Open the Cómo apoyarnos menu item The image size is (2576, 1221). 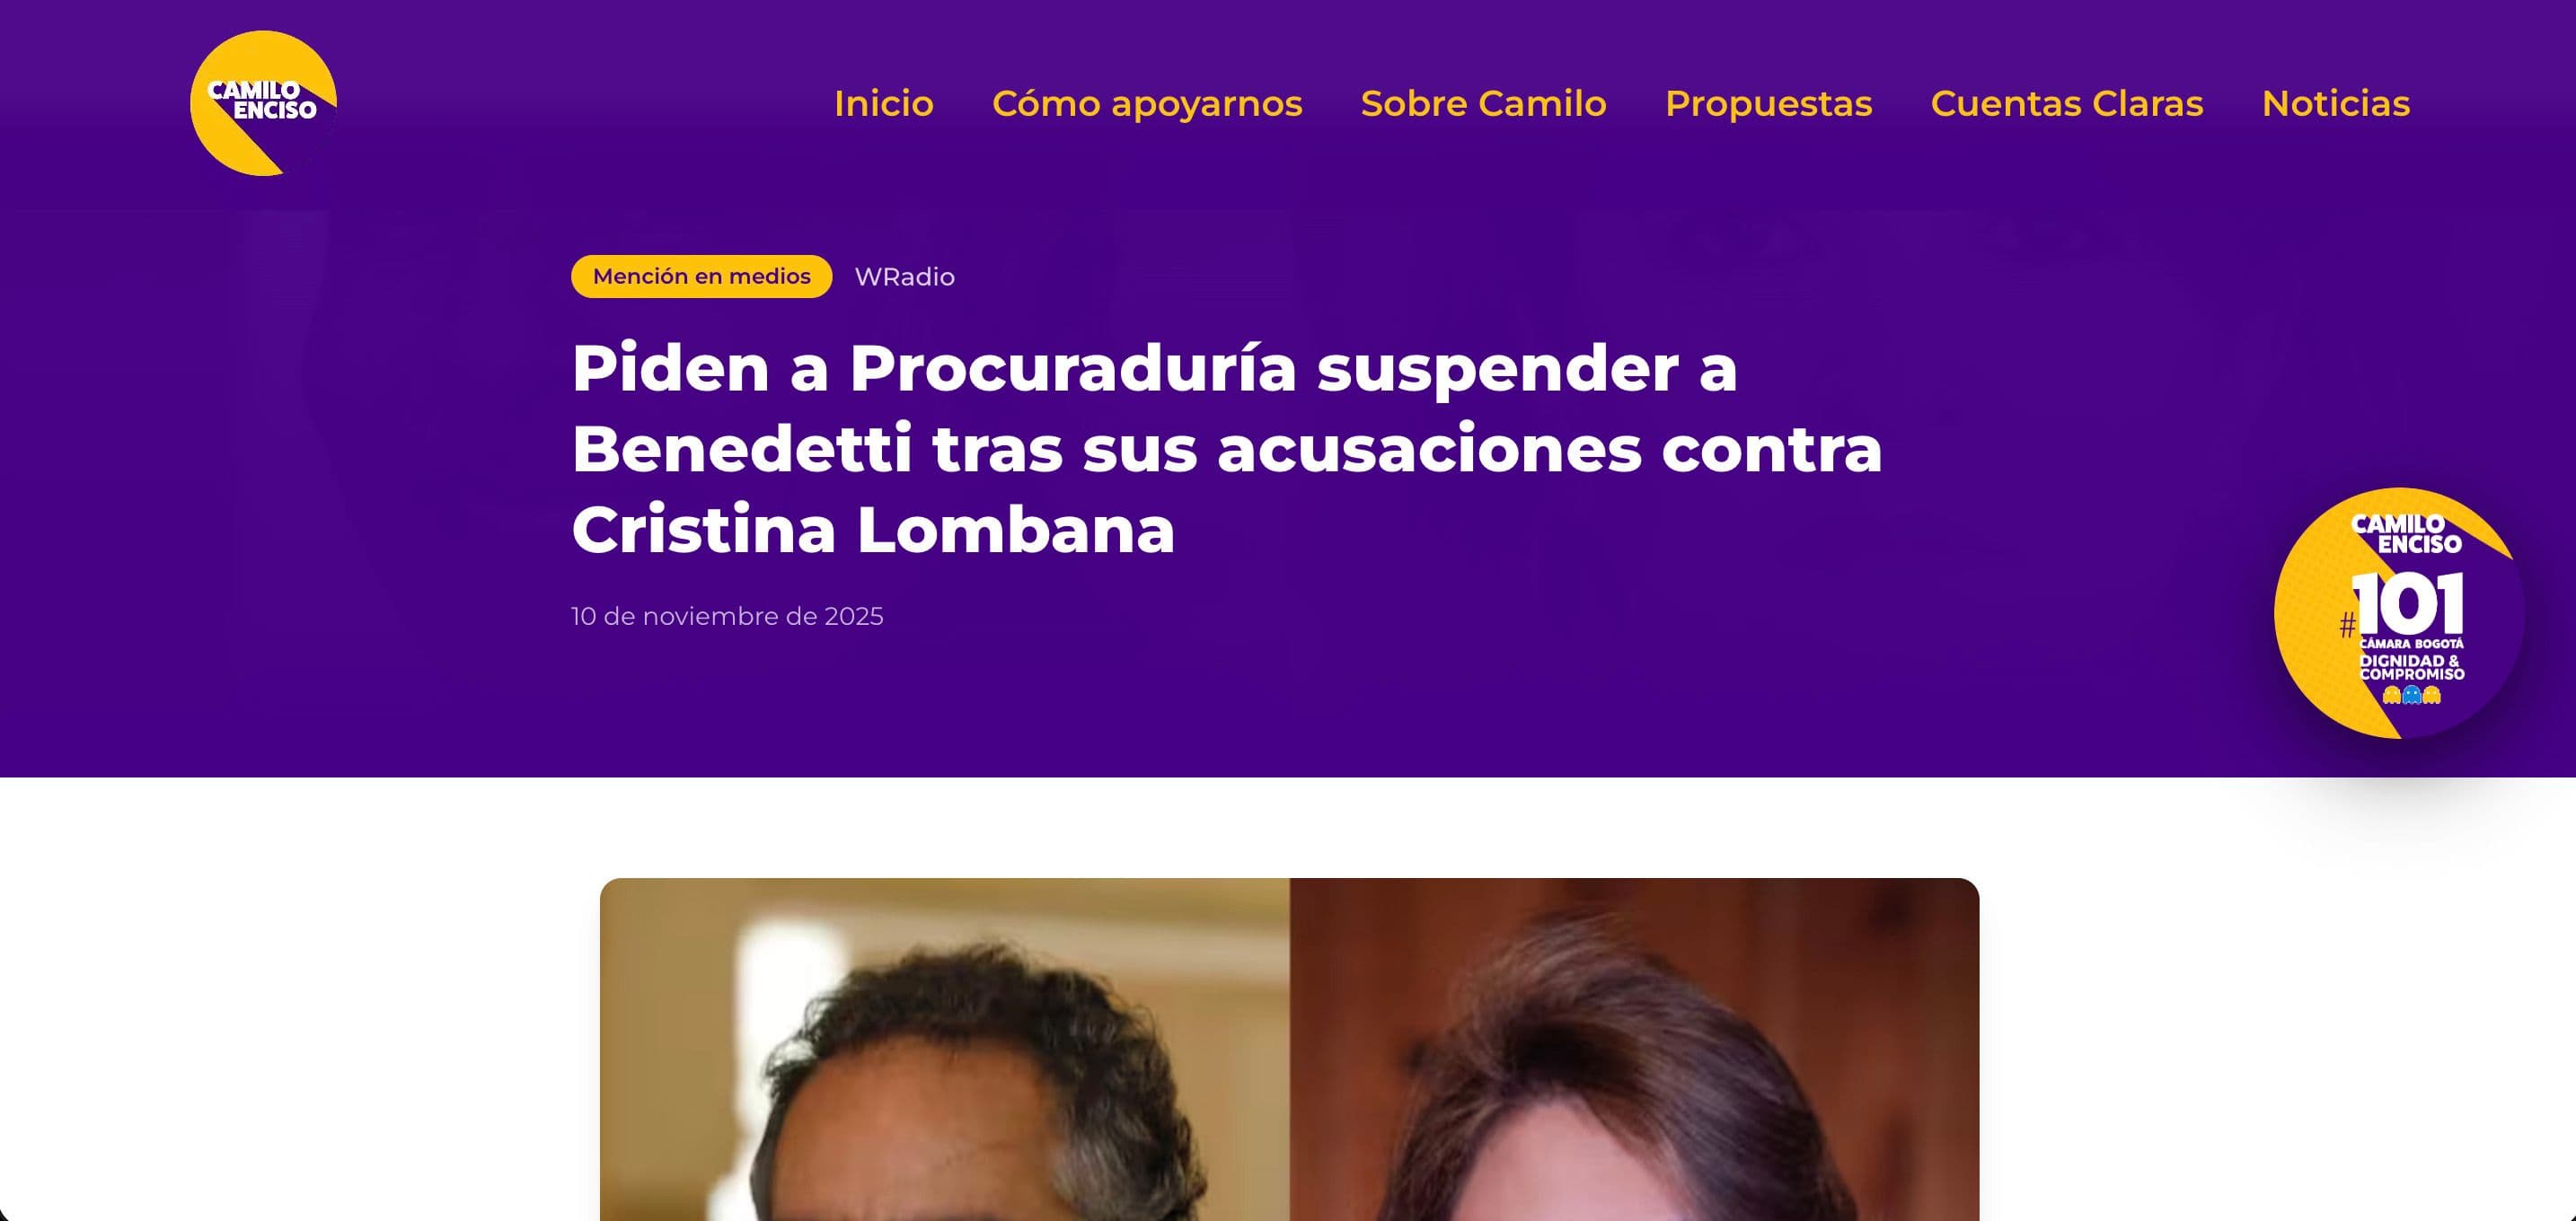(x=1147, y=104)
